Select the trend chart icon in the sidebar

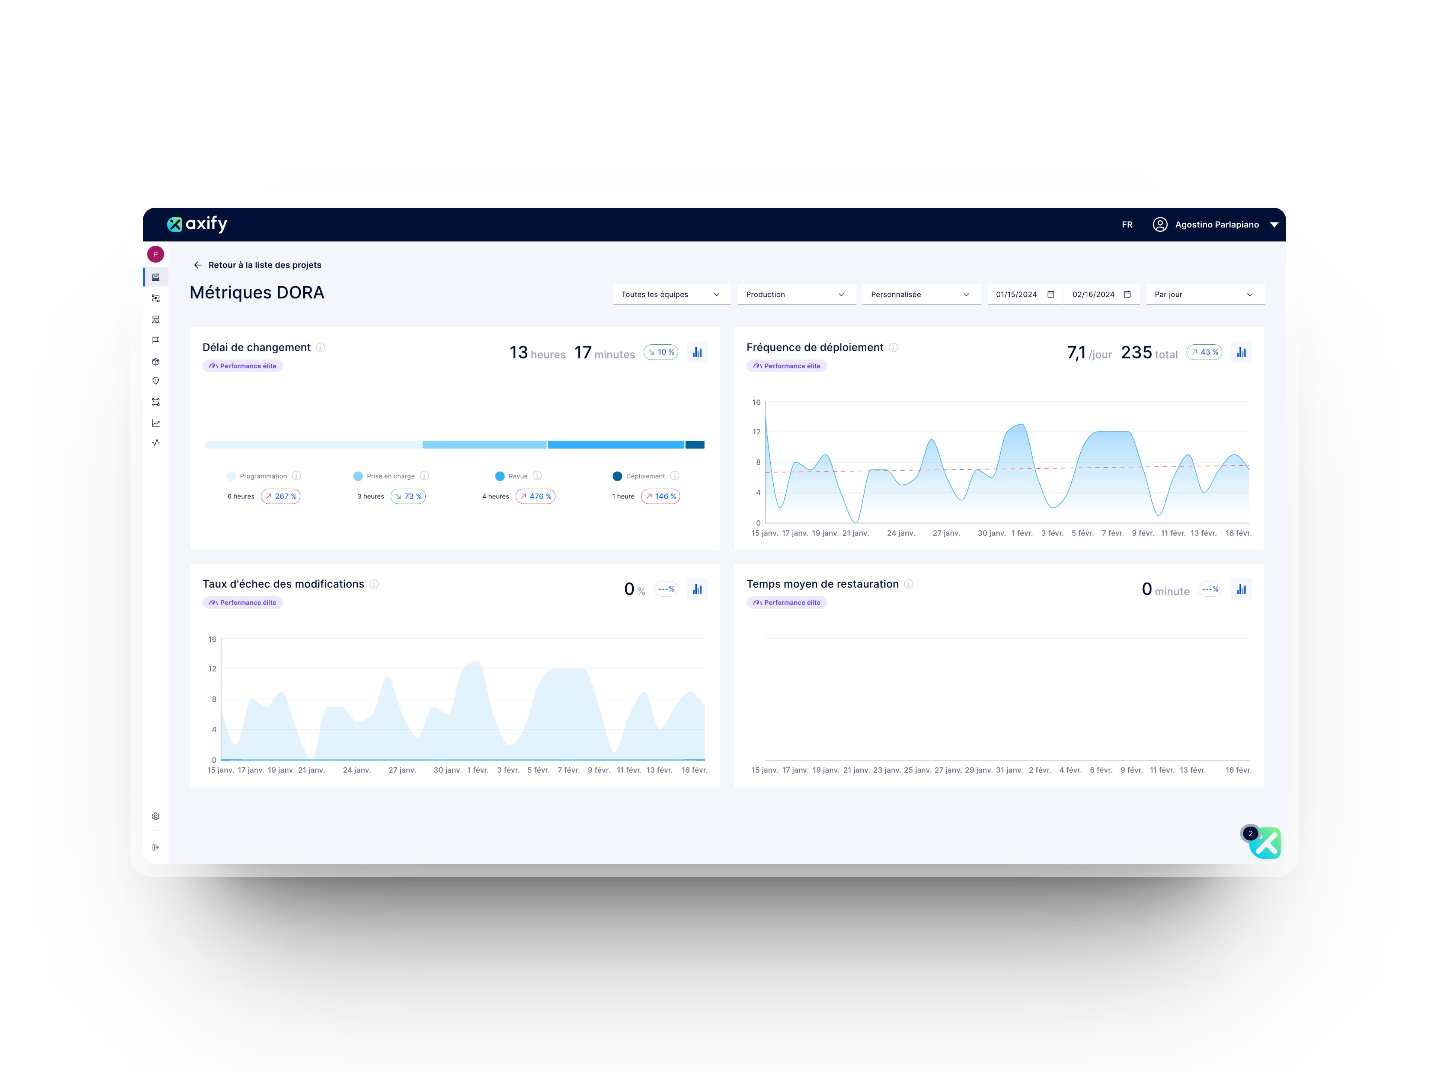click(x=156, y=422)
